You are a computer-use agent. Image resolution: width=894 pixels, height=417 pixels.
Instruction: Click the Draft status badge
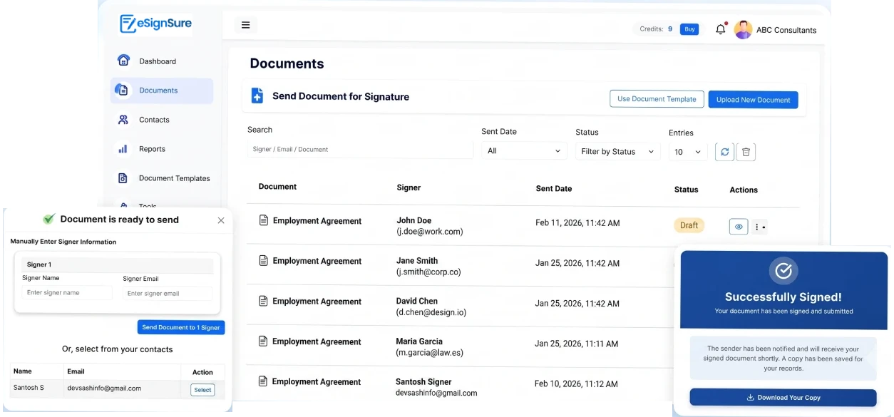click(689, 225)
